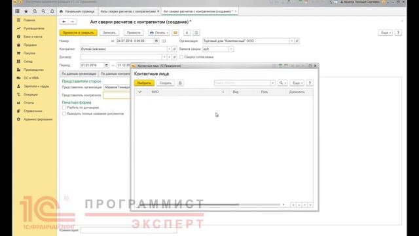Viewport: 419px width, 236px height.
Task: Open Покупки section in sidebar
Action: point(29,53)
